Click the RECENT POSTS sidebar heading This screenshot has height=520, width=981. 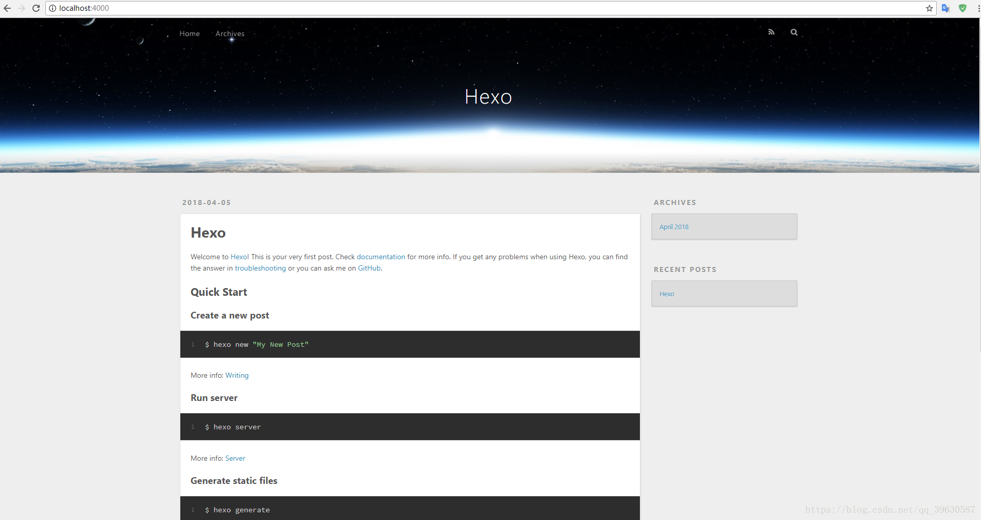685,270
